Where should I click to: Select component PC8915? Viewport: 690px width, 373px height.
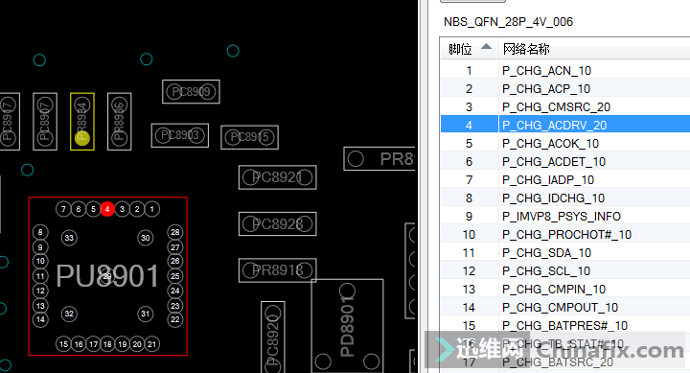(x=249, y=137)
